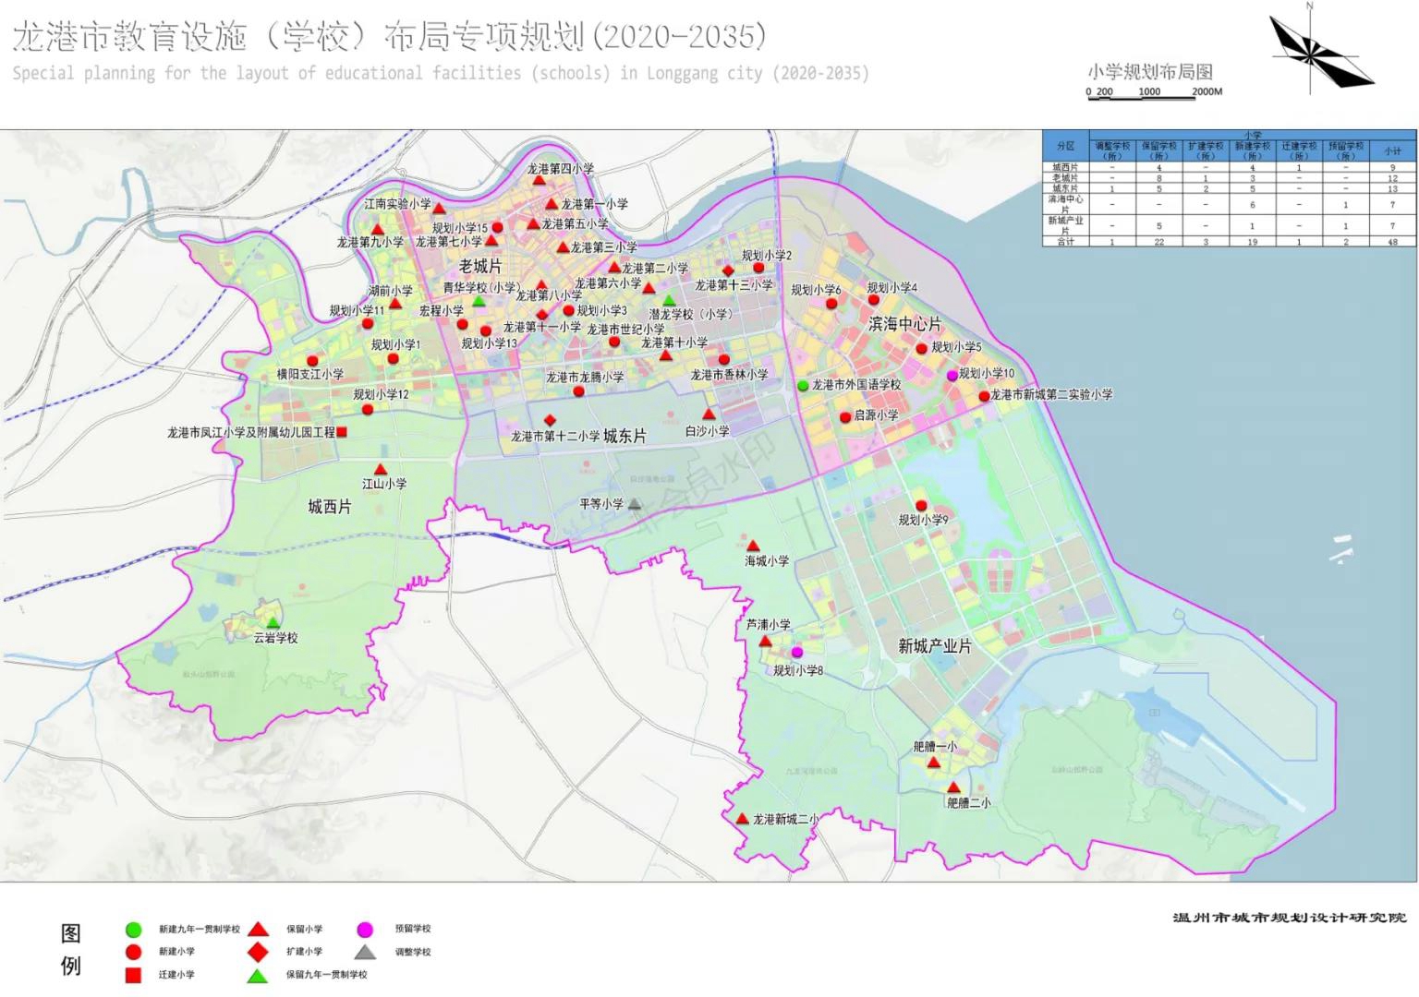Image resolution: width=1419 pixels, height=997 pixels.
Task: Select the magenta circle legend symbol for 预留学校
Action: click(365, 930)
